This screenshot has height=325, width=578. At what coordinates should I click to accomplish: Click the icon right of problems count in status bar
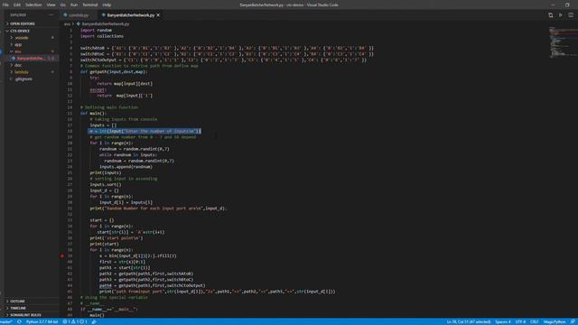pyautogui.click(x=94, y=321)
